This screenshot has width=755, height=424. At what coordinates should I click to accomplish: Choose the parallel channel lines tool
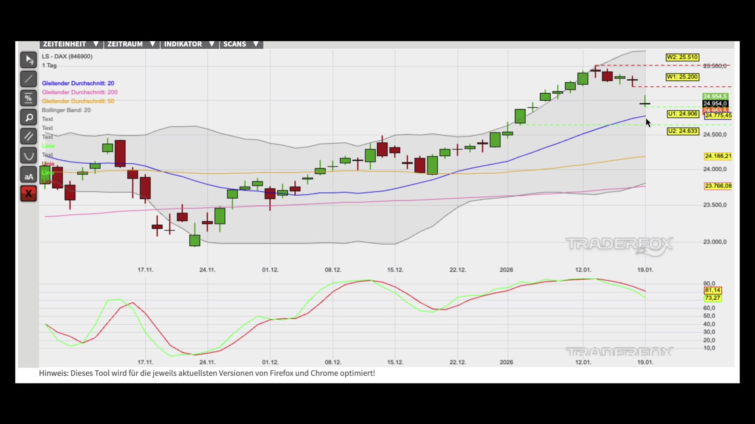point(28,136)
